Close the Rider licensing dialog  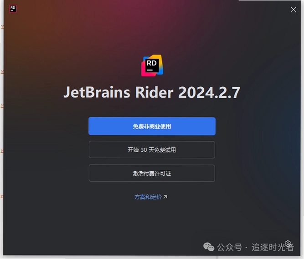click(x=293, y=10)
